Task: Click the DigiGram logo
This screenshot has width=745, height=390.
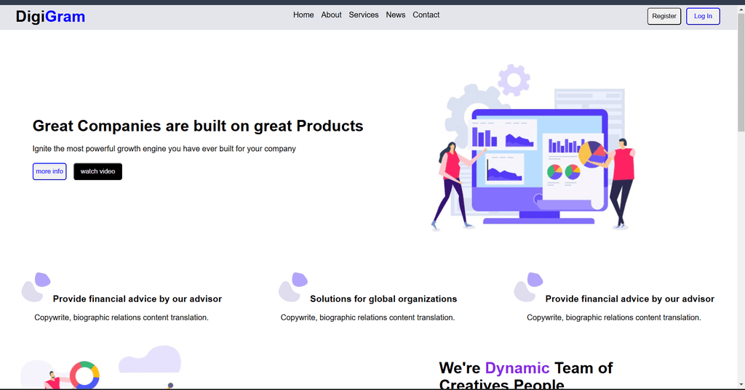Action: coord(50,17)
